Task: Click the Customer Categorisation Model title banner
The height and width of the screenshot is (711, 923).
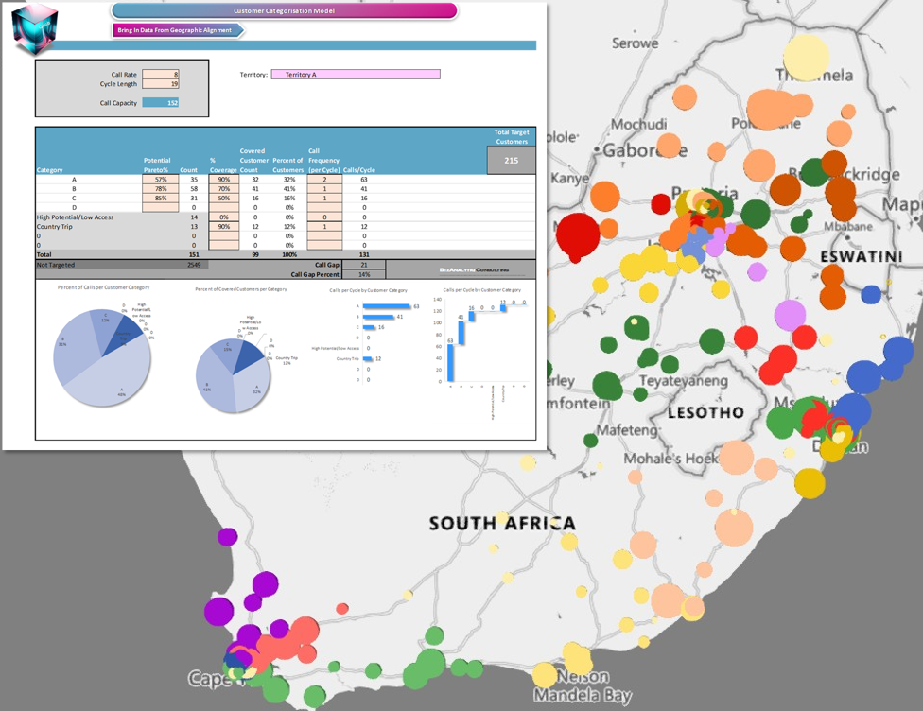Action: point(284,11)
